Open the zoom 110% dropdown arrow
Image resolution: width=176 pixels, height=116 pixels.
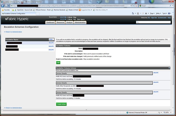171,112
